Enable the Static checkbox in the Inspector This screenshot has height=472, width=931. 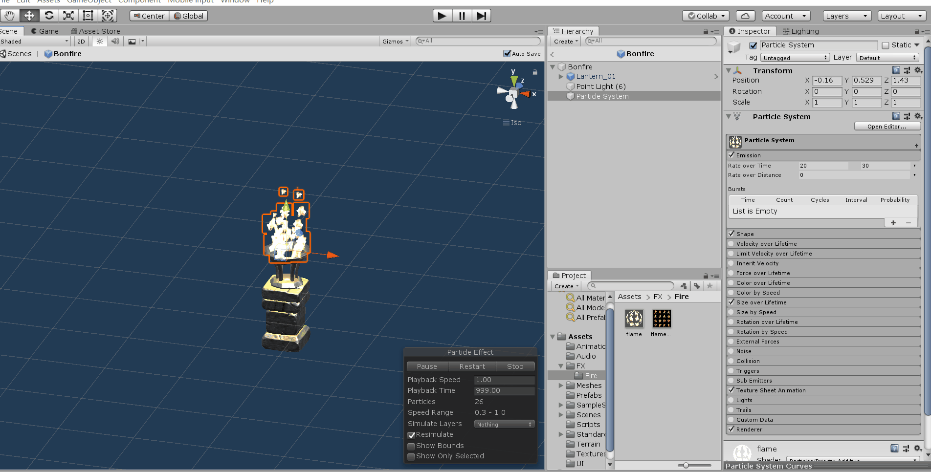pos(886,45)
